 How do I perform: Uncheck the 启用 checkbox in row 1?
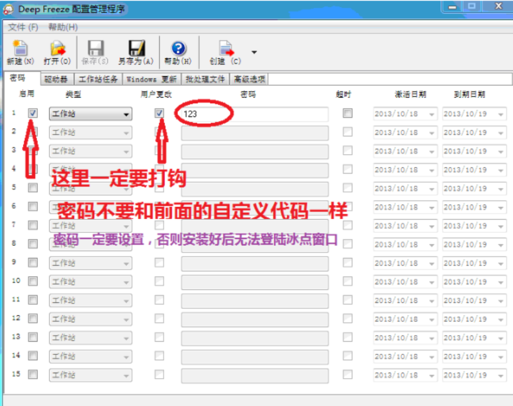pos(33,113)
